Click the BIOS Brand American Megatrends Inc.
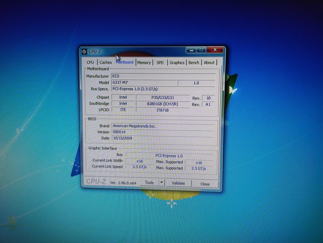 tap(163, 126)
